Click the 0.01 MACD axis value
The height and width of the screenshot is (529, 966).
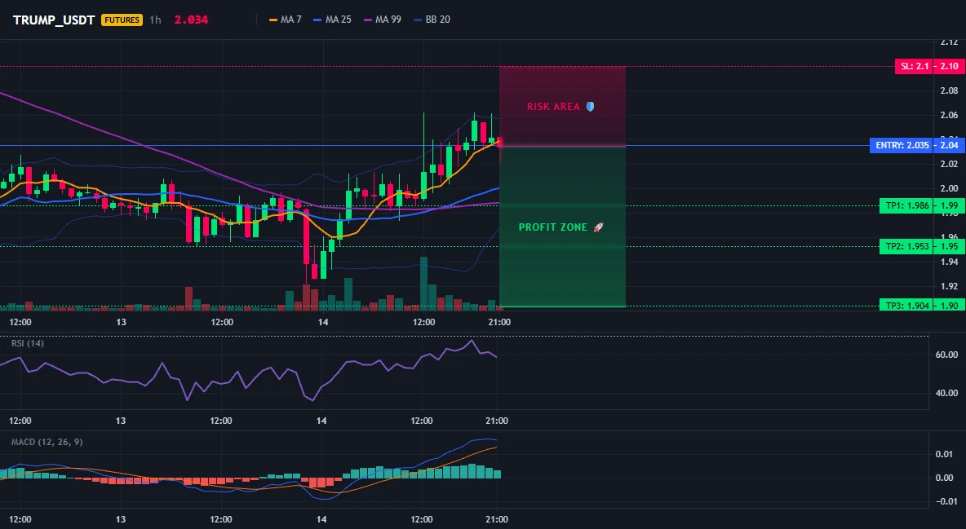tap(945, 455)
